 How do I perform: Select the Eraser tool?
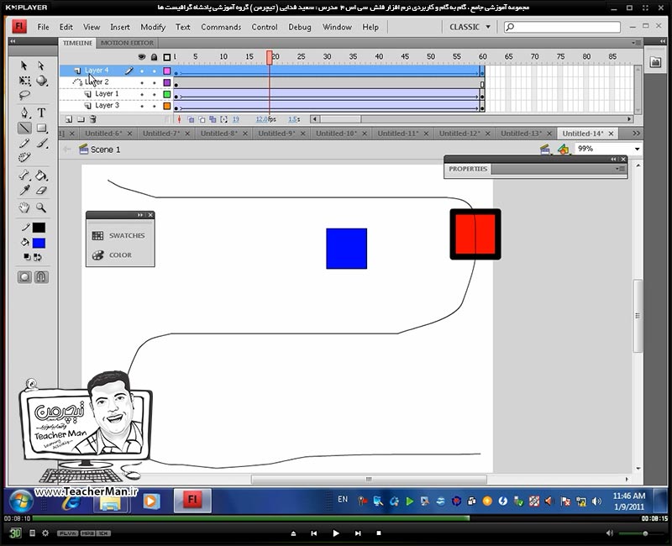click(x=41, y=191)
